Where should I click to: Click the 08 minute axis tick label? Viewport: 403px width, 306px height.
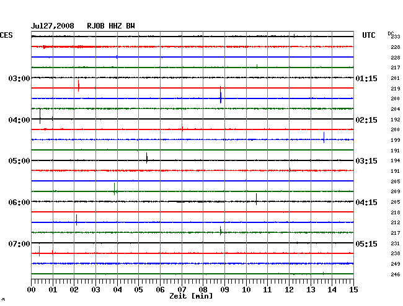pos(203,290)
